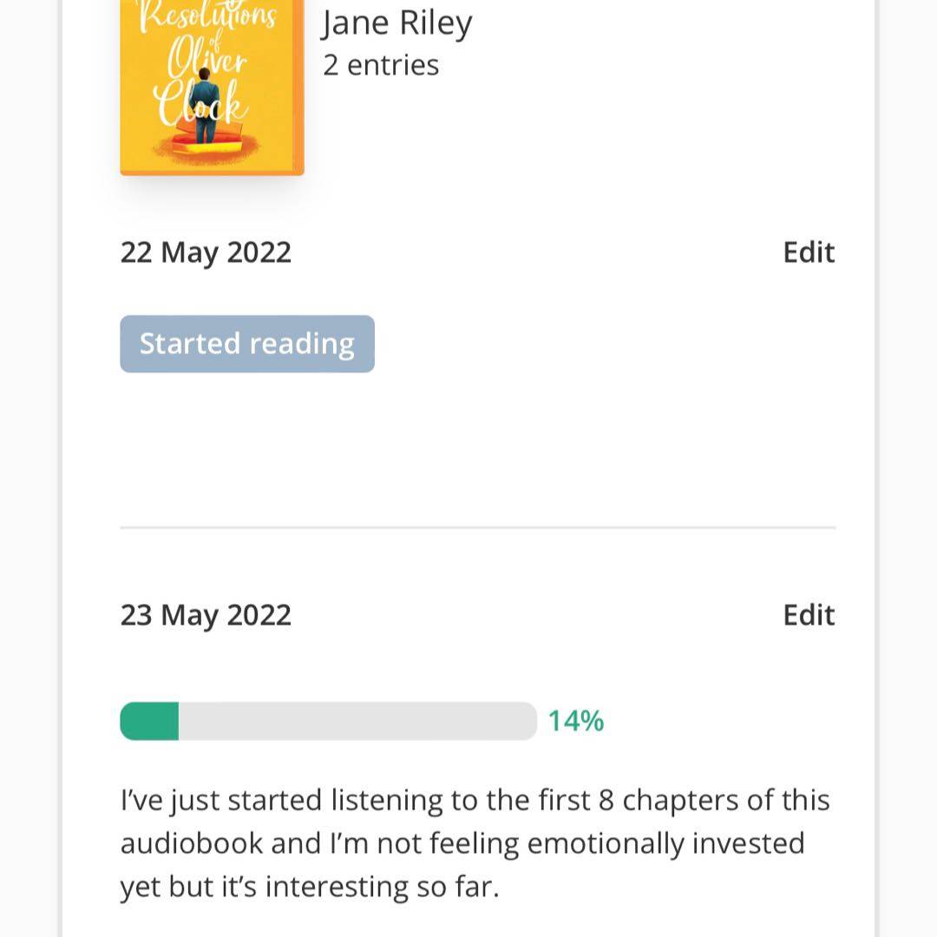Click the author name Jane Riley
The height and width of the screenshot is (937, 937).
(396, 23)
